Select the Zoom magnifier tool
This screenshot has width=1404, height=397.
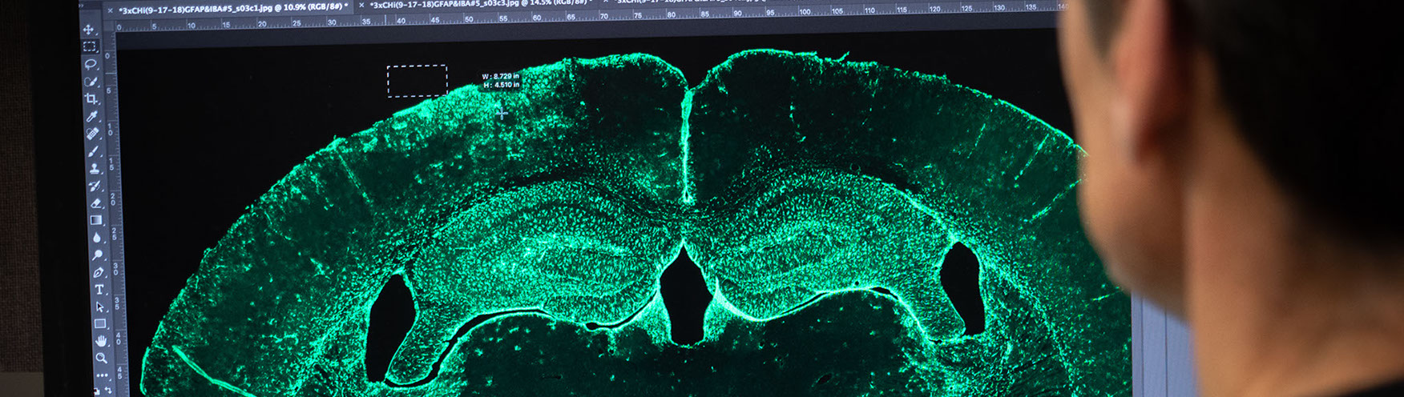(101, 358)
